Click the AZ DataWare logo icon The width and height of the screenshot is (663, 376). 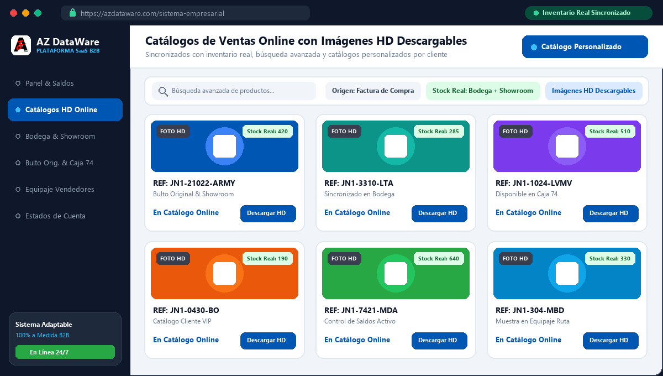[21, 45]
